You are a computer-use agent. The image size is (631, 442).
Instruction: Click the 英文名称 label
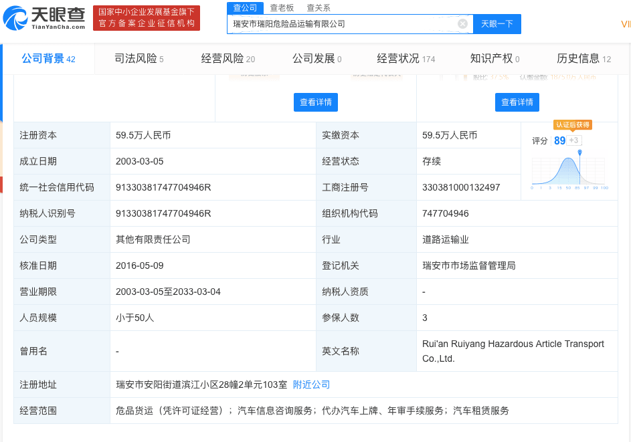click(341, 351)
